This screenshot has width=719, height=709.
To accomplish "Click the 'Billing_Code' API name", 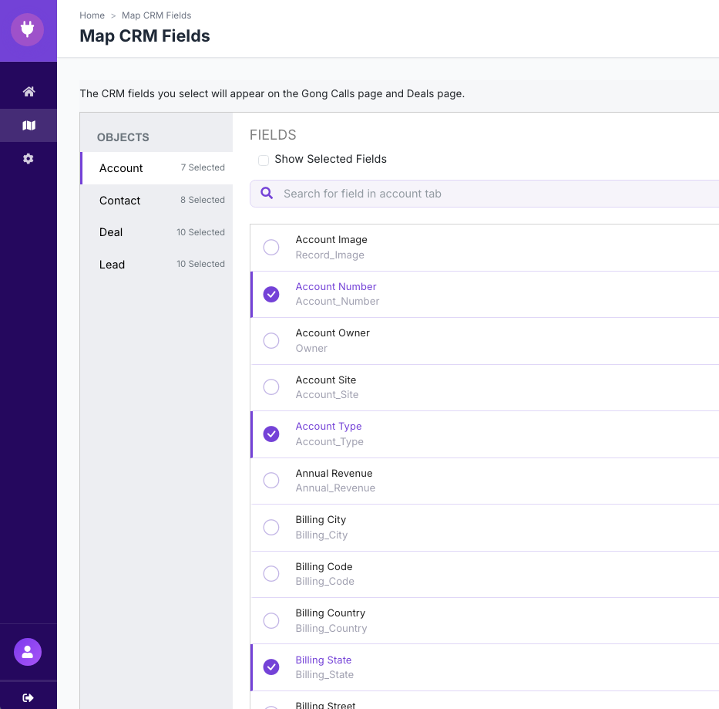I will click(324, 582).
